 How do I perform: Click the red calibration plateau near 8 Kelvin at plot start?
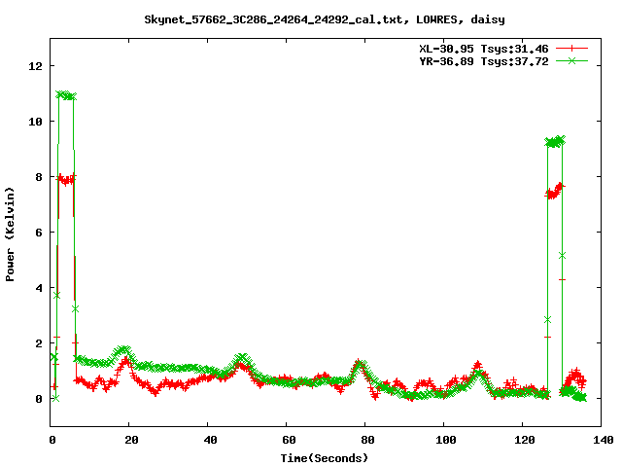tap(66, 179)
